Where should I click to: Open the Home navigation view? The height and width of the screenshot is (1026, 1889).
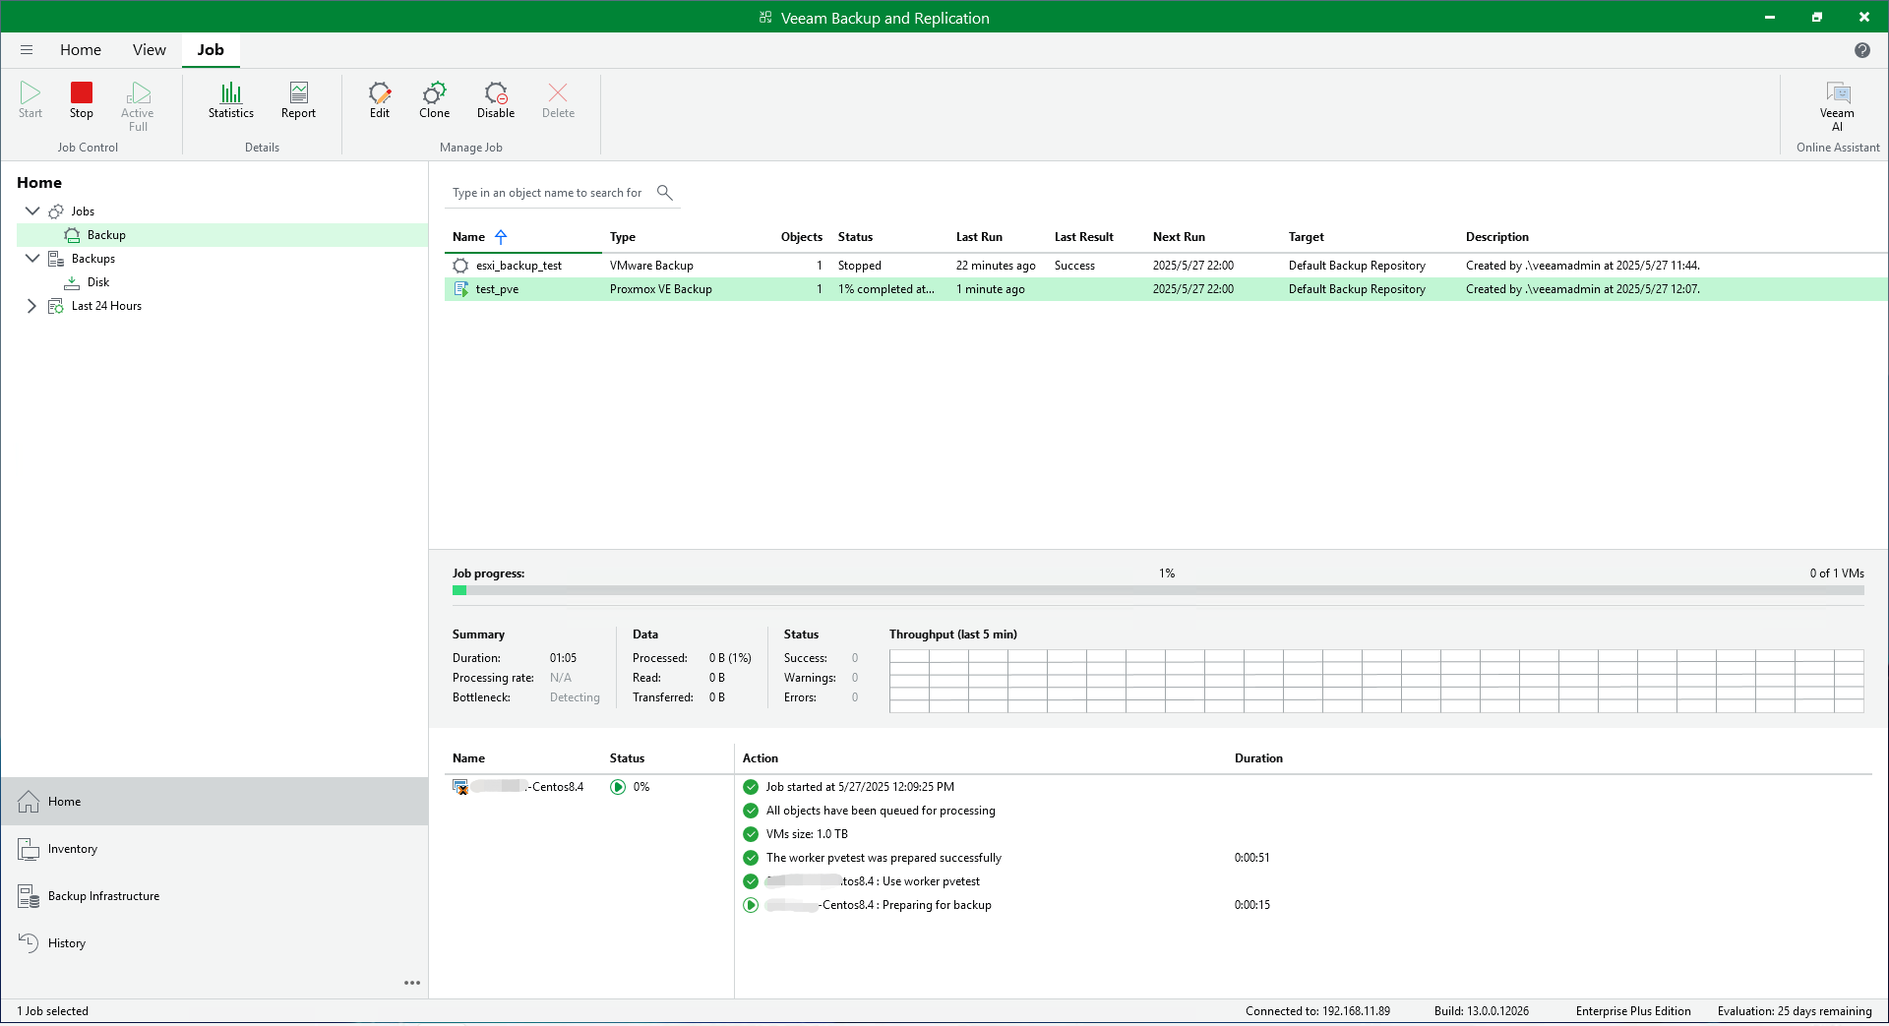coord(214,802)
